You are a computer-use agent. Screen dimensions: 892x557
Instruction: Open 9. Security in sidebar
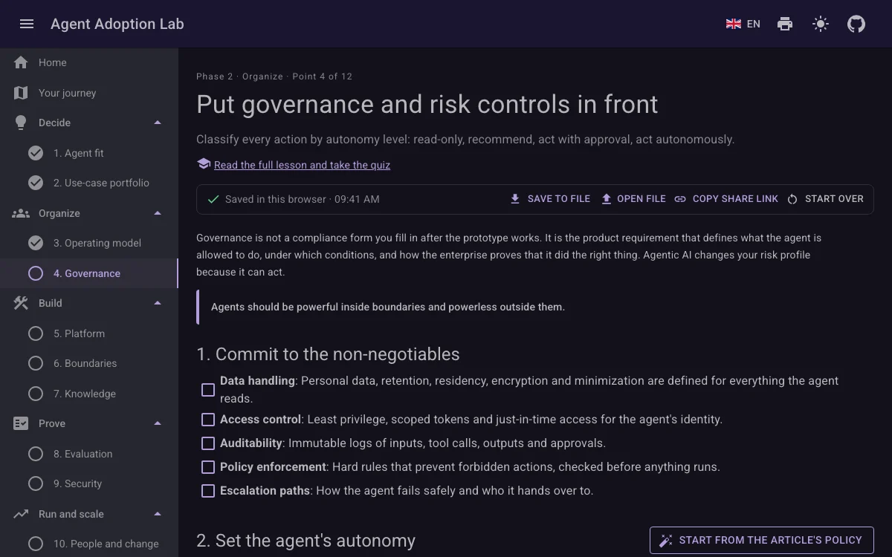89,483
